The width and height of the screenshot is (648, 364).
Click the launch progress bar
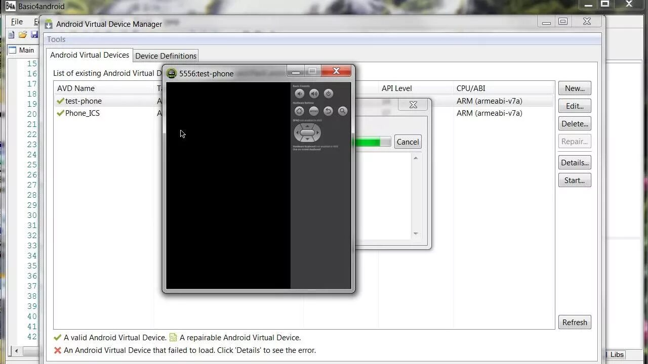tap(373, 142)
